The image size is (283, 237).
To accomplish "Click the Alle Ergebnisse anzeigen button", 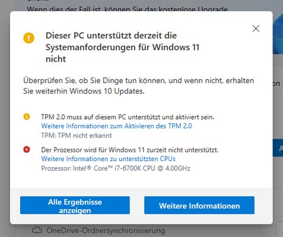I will 75,205.
